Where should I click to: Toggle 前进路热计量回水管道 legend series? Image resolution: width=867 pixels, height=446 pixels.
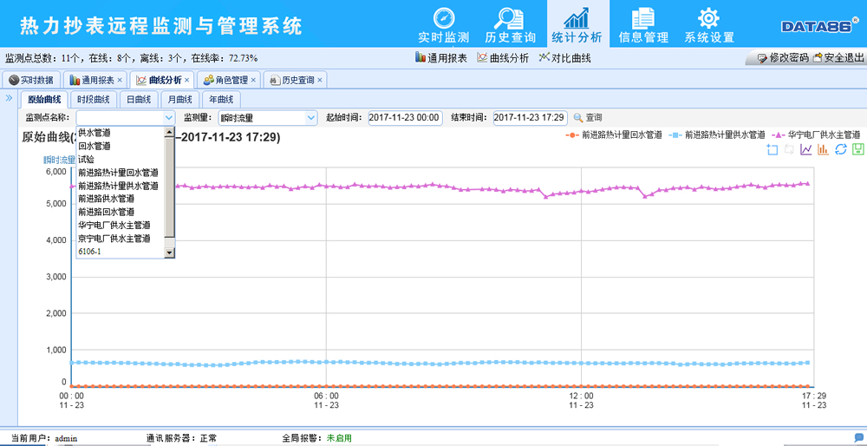(614, 135)
